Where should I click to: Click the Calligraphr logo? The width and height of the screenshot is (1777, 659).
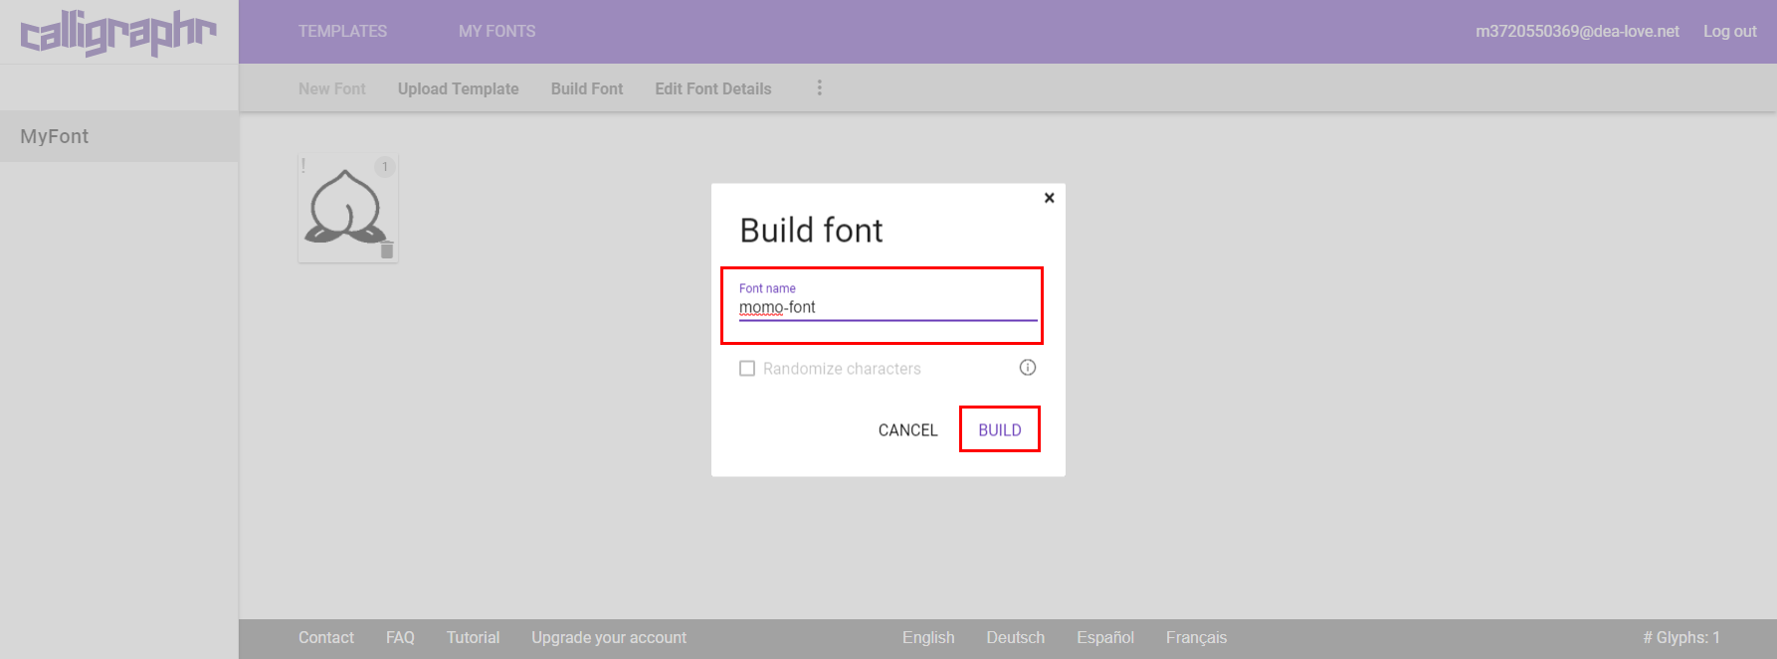117,33
